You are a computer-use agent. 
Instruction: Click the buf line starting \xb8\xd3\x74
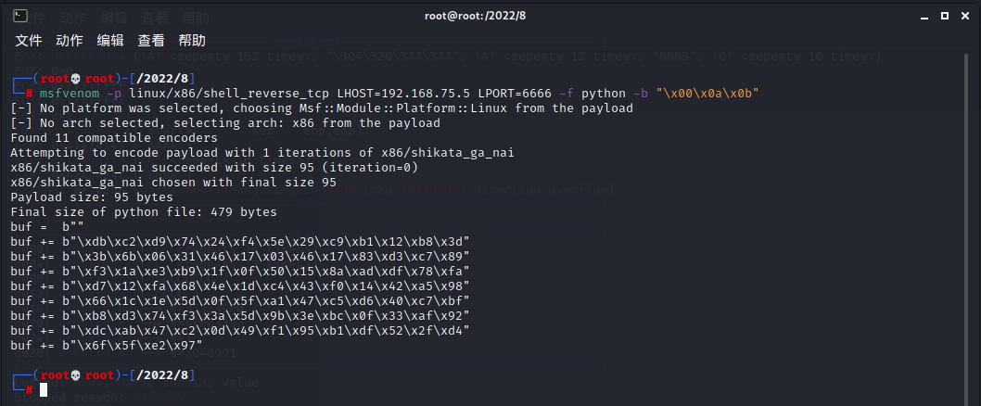(240, 316)
